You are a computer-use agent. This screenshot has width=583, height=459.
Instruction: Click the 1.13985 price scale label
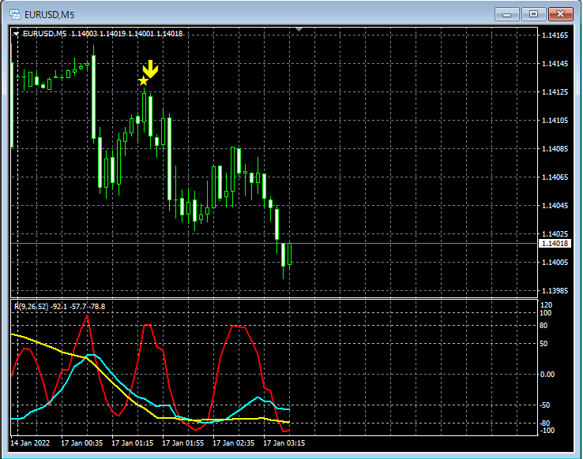point(555,290)
